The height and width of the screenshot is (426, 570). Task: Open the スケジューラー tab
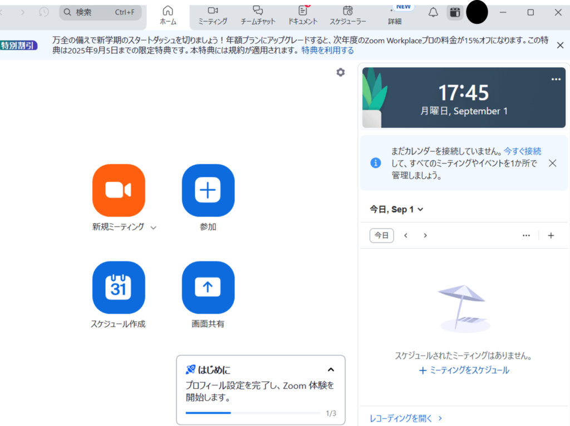pos(348,15)
